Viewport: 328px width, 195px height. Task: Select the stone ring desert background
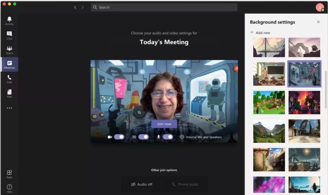[305, 131]
